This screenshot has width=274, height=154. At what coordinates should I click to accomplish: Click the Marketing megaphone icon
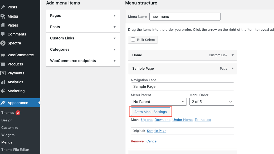point(3,91)
